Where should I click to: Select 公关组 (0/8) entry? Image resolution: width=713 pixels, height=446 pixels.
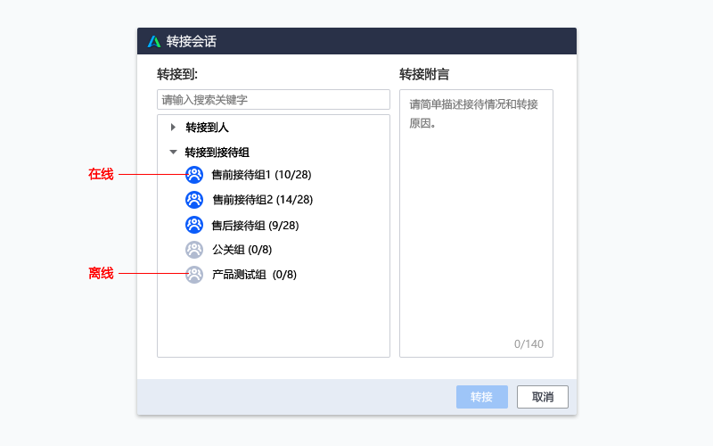(242, 250)
